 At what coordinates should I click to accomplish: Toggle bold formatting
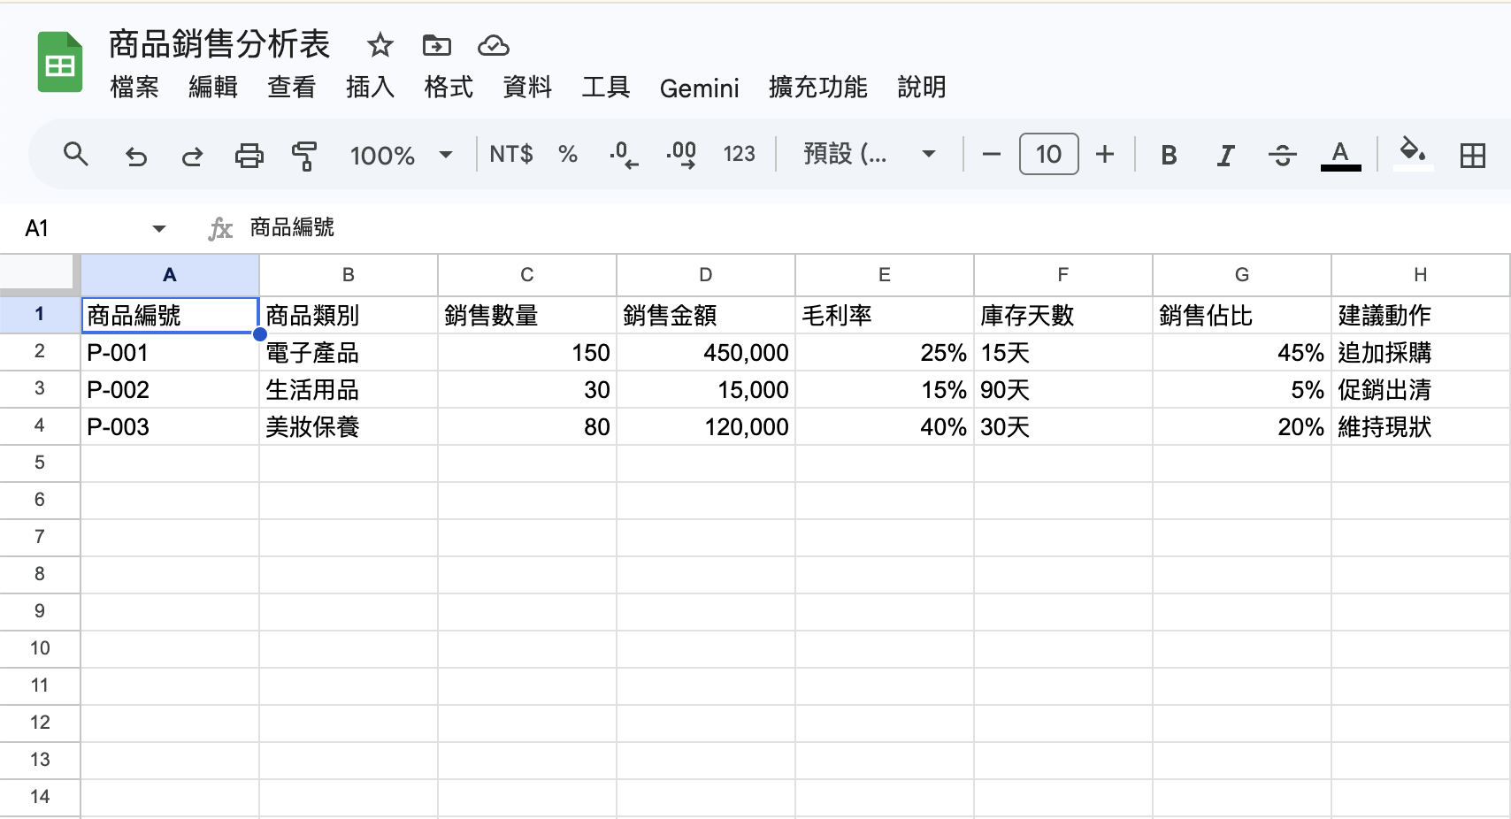[x=1169, y=154]
